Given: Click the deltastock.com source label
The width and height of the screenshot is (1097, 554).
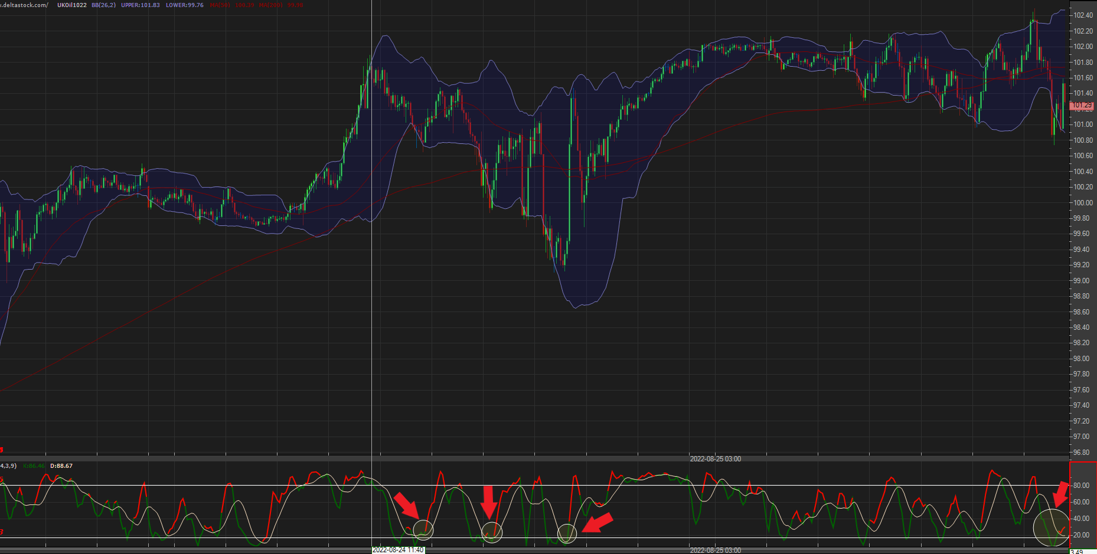Looking at the screenshot, I should (x=24, y=5).
